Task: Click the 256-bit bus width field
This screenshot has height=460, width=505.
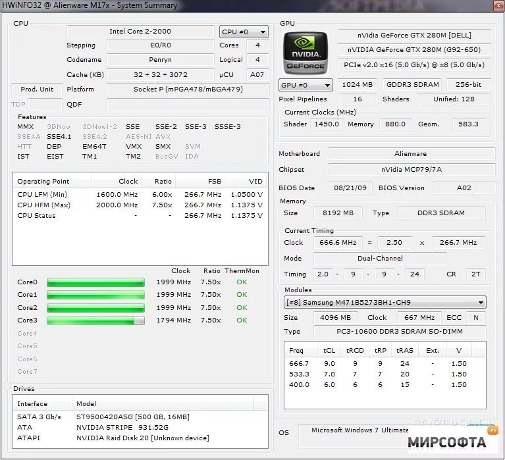Action: (469, 85)
